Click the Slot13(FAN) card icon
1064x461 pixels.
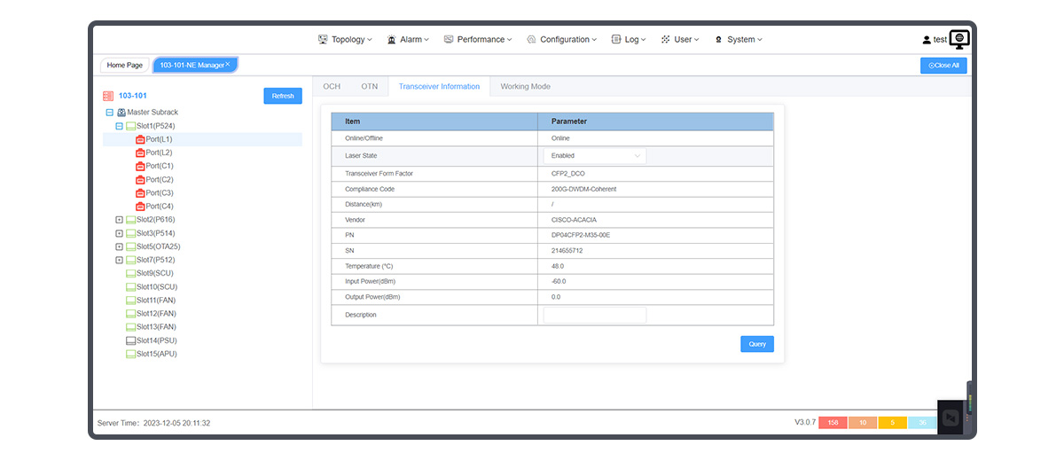pyautogui.click(x=131, y=327)
